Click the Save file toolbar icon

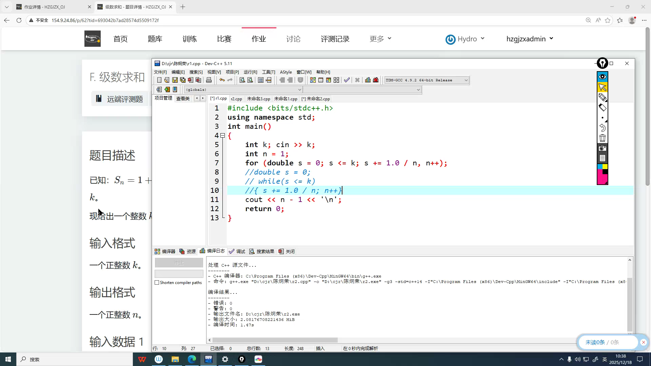[x=175, y=80]
